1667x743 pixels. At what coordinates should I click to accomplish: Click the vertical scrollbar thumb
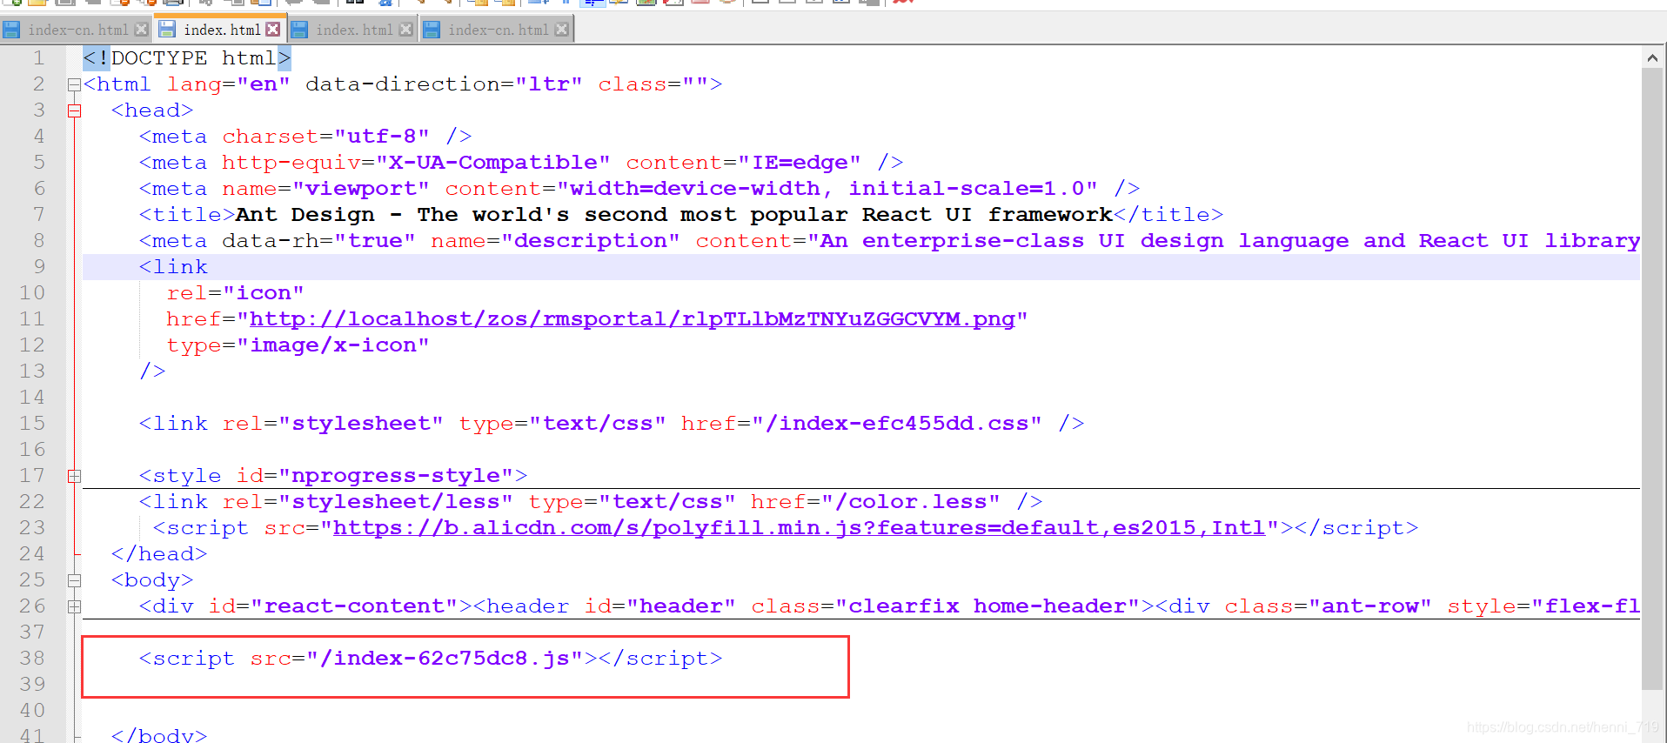(1652, 379)
